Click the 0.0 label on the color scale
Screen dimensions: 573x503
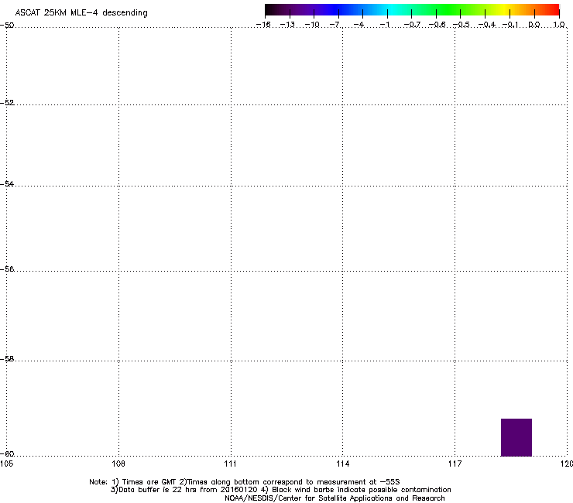coord(534,25)
